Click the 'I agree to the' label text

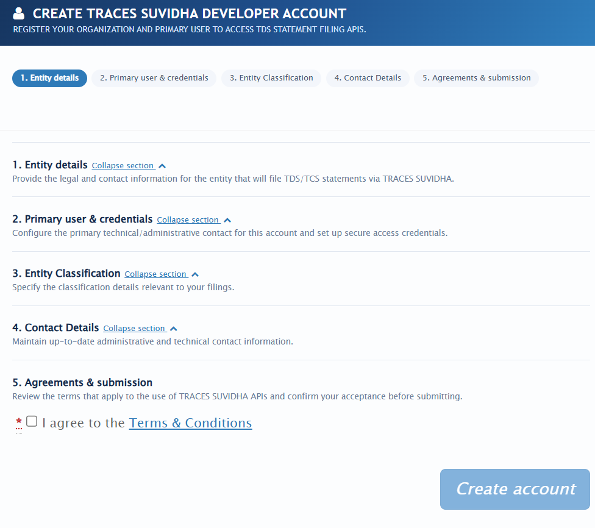pyautogui.click(x=85, y=423)
